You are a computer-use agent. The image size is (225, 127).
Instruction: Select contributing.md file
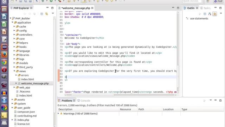pyautogui.click(x=27, y=116)
